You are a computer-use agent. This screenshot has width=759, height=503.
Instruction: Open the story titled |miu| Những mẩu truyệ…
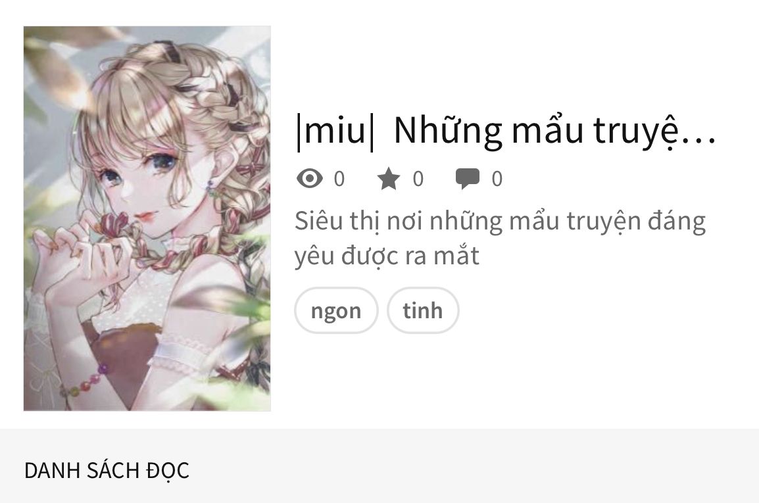pyautogui.click(x=506, y=132)
